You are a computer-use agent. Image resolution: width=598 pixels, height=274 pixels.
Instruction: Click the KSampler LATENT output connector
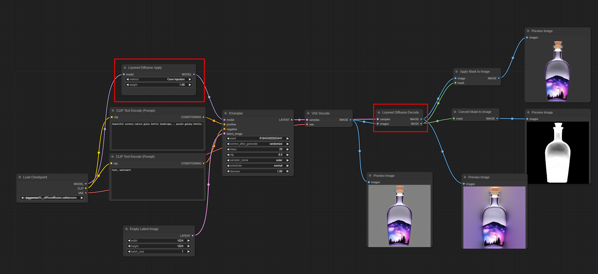point(292,120)
